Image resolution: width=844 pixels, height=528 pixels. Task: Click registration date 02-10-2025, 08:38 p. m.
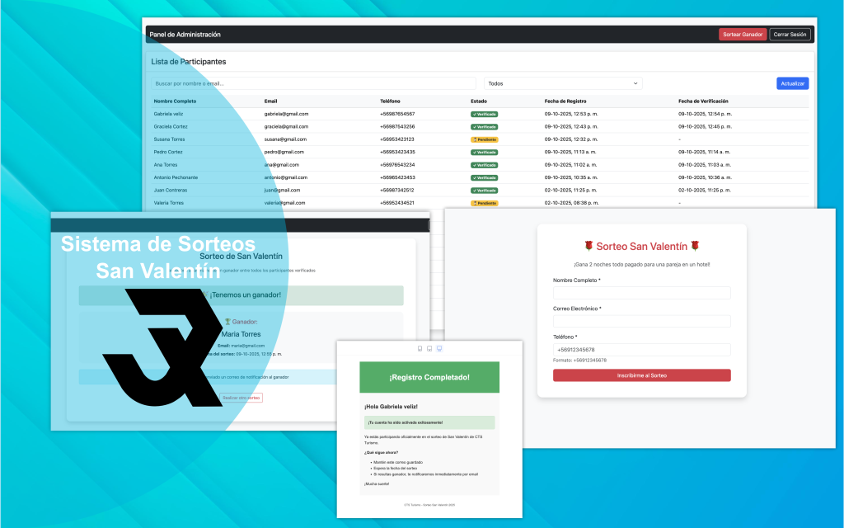571,203
